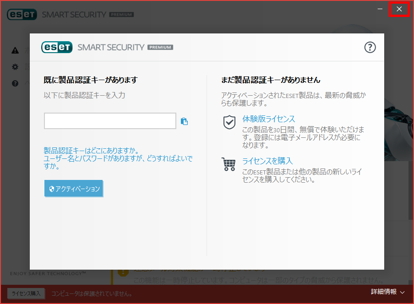
Task: Click the sidebar help question icon
Action: 15,83
